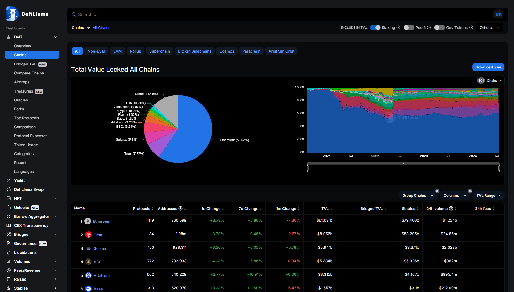Sort the table by TVL column

pos(327,209)
